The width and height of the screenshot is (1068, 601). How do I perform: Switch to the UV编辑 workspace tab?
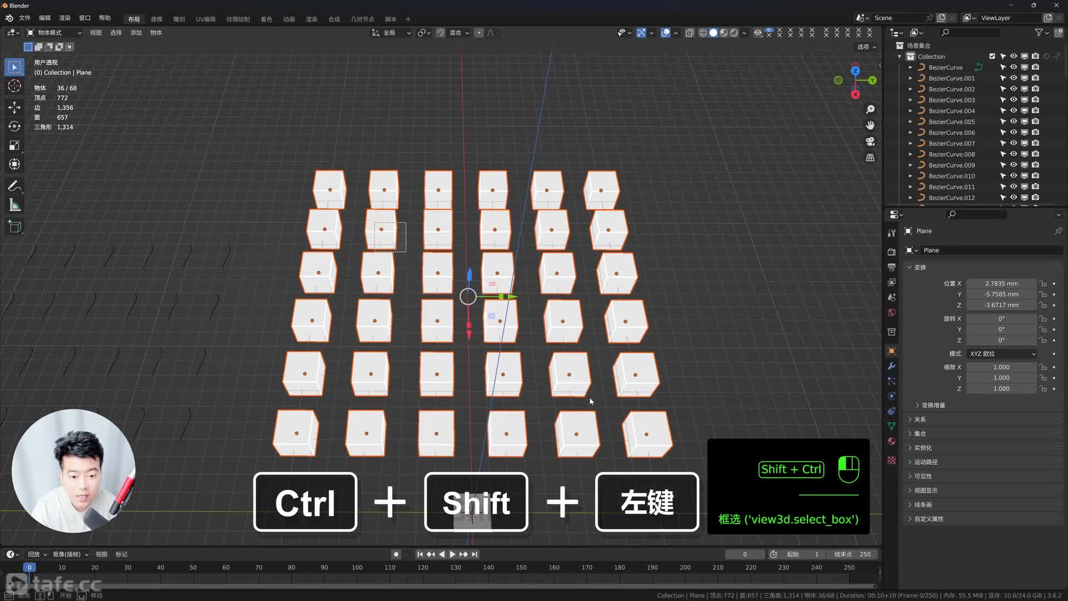point(205,19)
